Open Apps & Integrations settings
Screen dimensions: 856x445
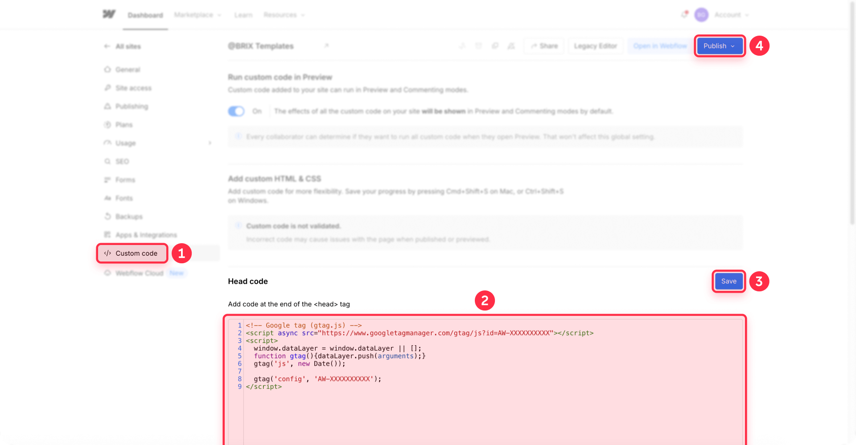[x=146, y=235]
